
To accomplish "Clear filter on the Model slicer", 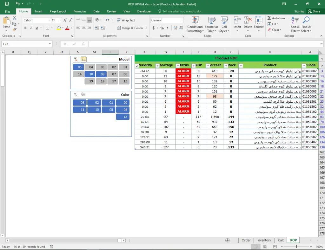I will [76, 59].
